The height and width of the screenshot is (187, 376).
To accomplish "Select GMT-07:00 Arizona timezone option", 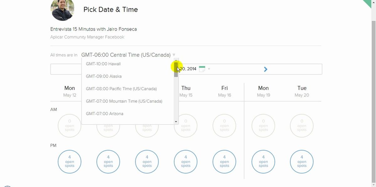I will (x=105, y=113).
